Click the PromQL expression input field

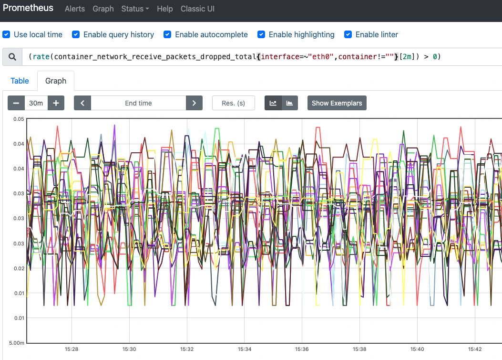(262, 57)
